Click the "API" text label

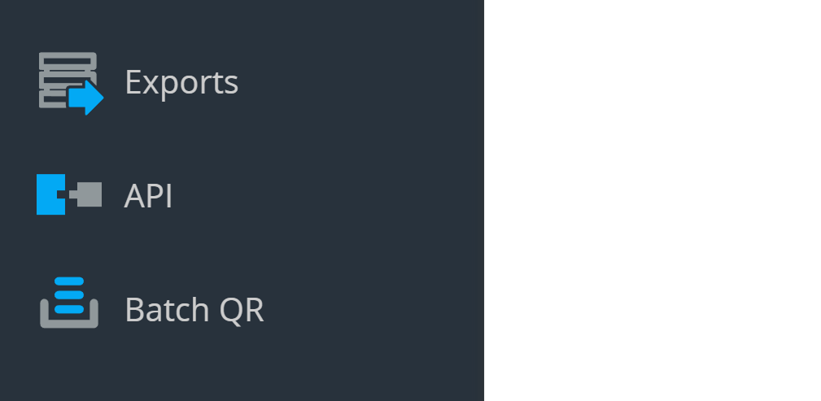[x=148, y=196]
